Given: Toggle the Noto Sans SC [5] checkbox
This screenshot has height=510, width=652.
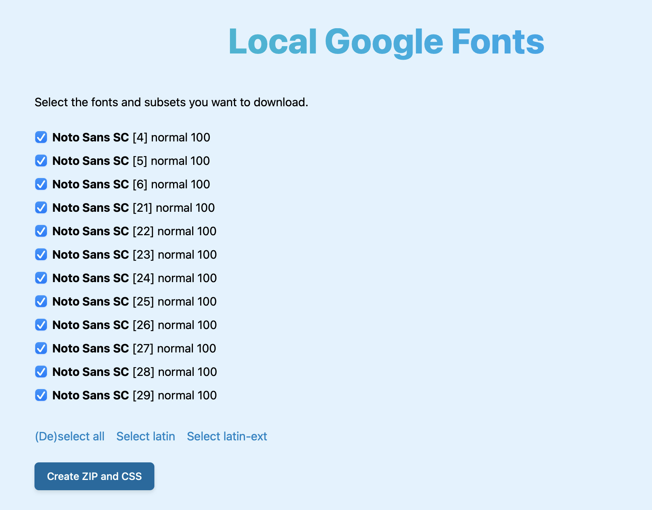Looking at the screenshot, I should point(41,161).
